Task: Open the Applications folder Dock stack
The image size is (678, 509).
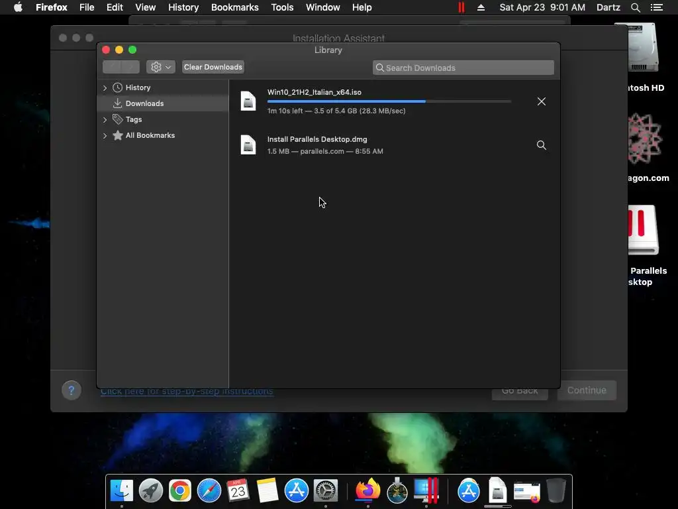Action: point(469,490)
